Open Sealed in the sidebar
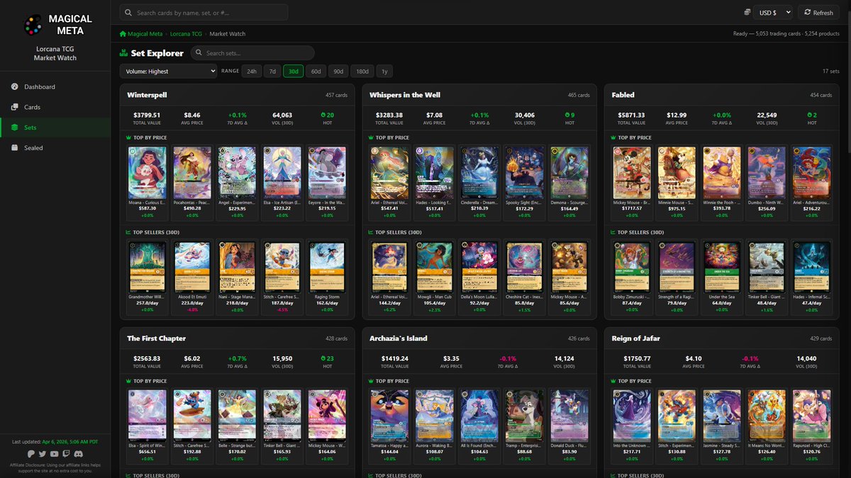 (x=55, y=148)
